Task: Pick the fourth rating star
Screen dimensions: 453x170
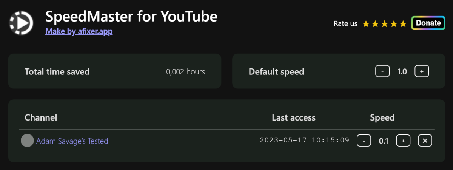Action: [394, 24]
